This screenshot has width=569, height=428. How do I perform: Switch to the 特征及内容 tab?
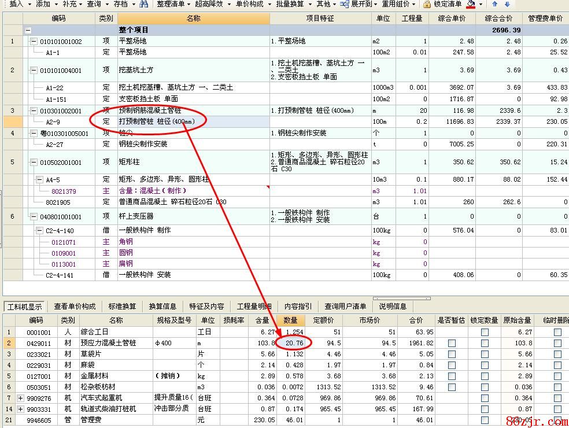206,307
